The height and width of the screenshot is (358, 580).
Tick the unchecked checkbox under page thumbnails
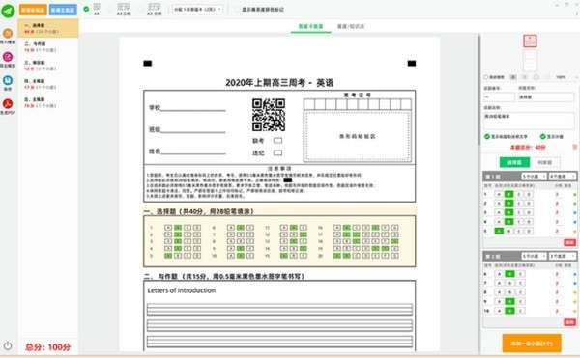486,77
